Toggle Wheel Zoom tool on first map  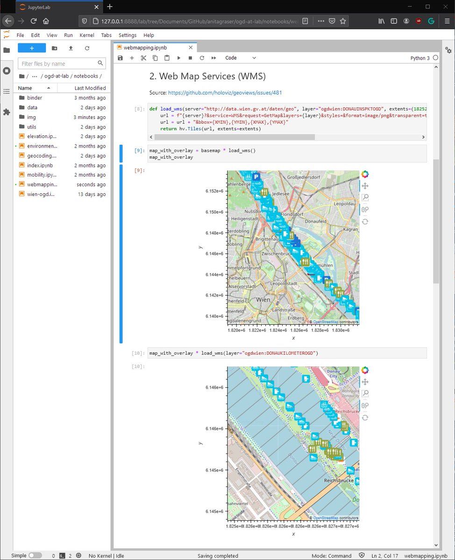365,210
